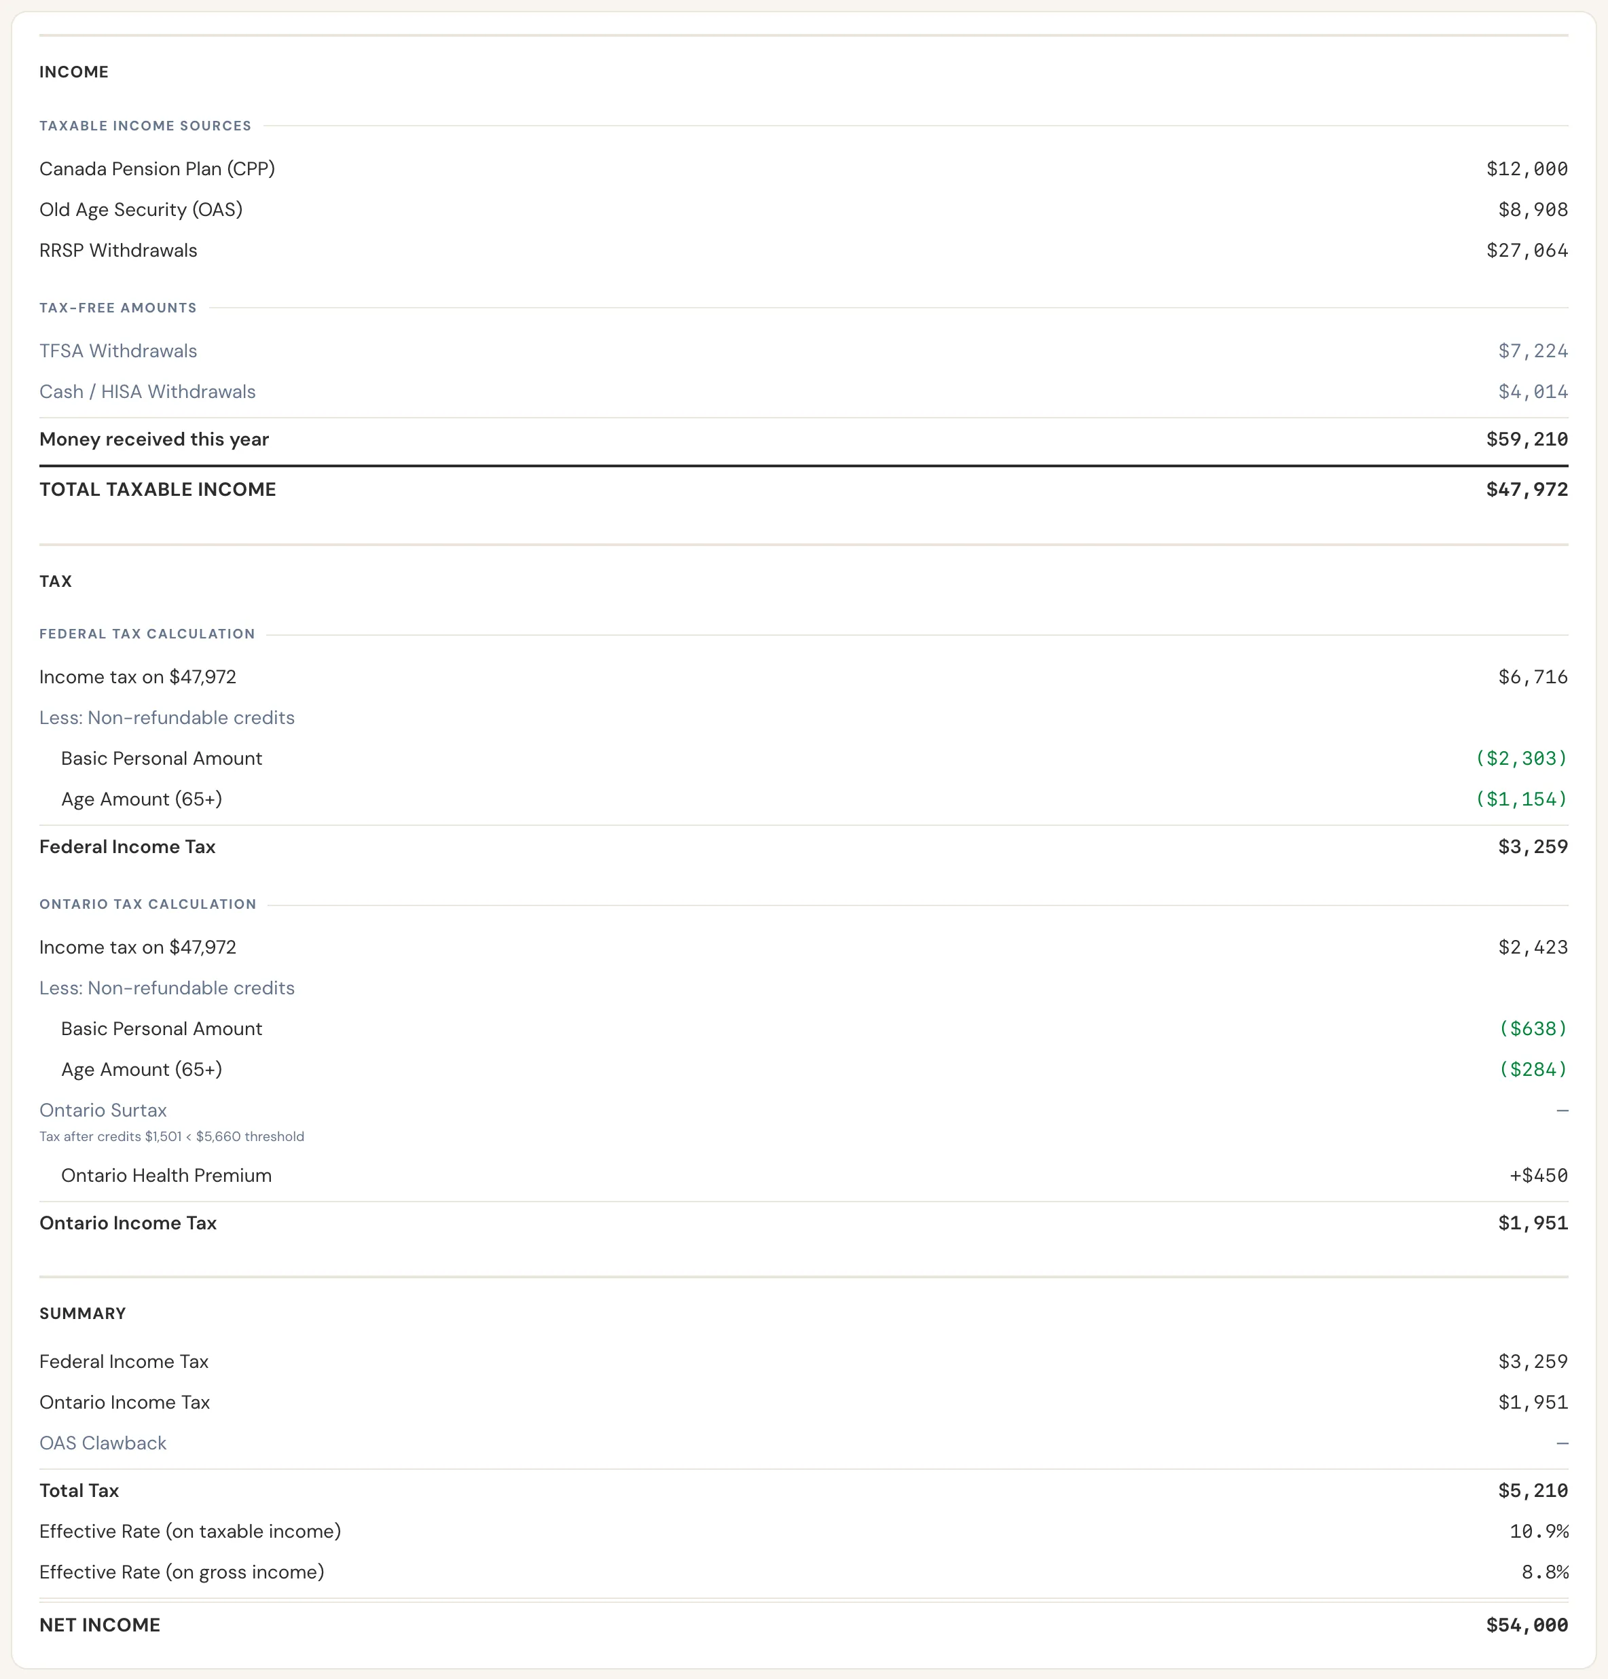Select the $12,000 CPP amount
The width and height of the screenshot is (1608, 1679).
(1527, 168)
